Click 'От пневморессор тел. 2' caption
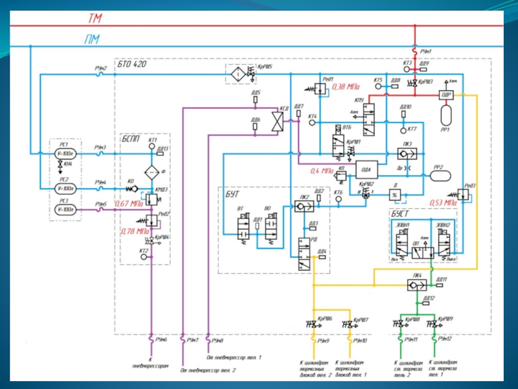The height and width of the screenshot is (389, 518). coord(208,370)
